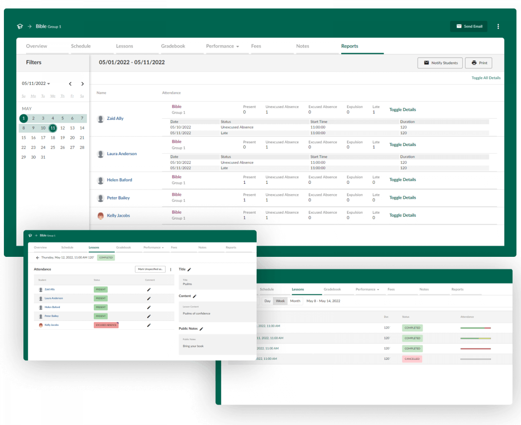Go to previous month with left chevron
The width and height of the screenshot is (521, 425).
(70, 84)
